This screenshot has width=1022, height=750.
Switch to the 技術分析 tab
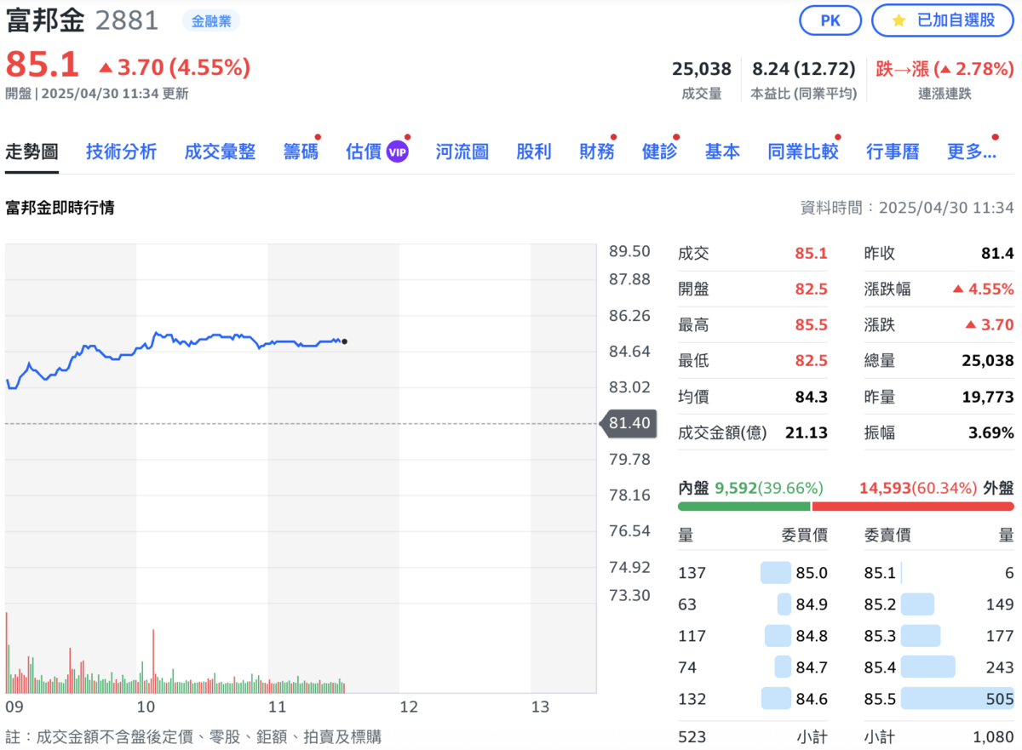pos(121,151)
